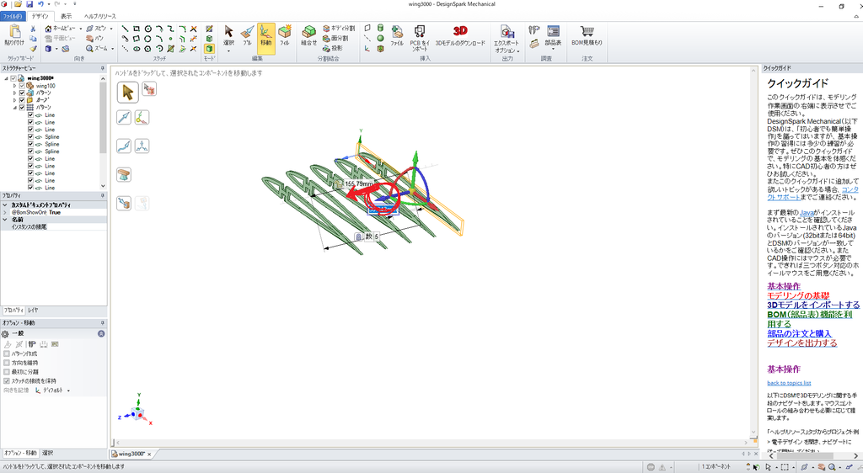863x473 pixels.
Task: Click the 組合せ combine tool
Action: click(x=308, y=35)
